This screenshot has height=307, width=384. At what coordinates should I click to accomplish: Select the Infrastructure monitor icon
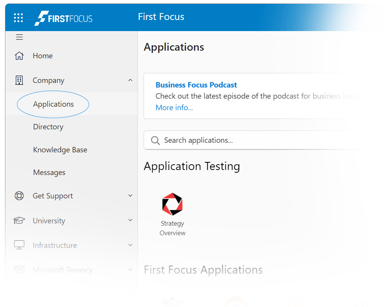point(19,245)
